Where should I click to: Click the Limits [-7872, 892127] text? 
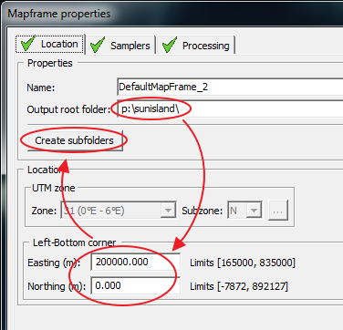239,286
